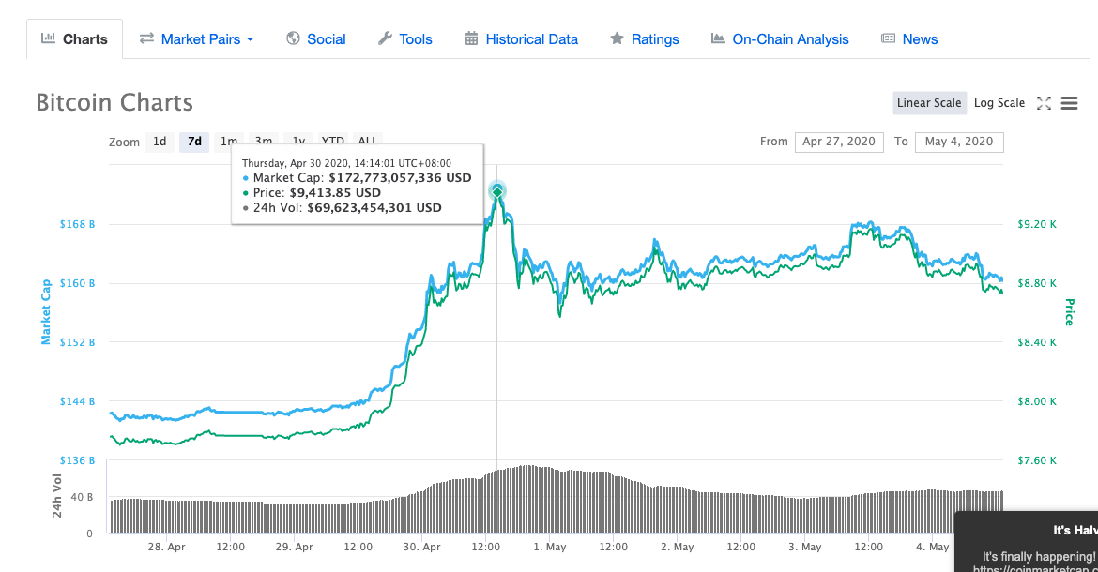Screen dimensions: 1098x572
Task: Click the To date field May 4, 2020
Action: [959, 142]
